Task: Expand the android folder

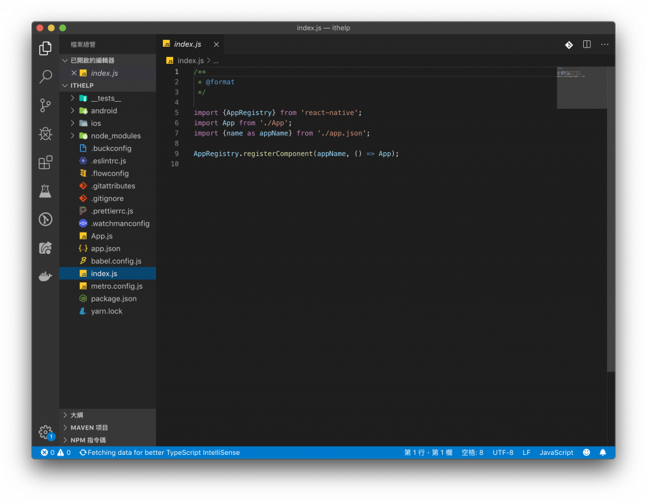Action: pos(103,111)
